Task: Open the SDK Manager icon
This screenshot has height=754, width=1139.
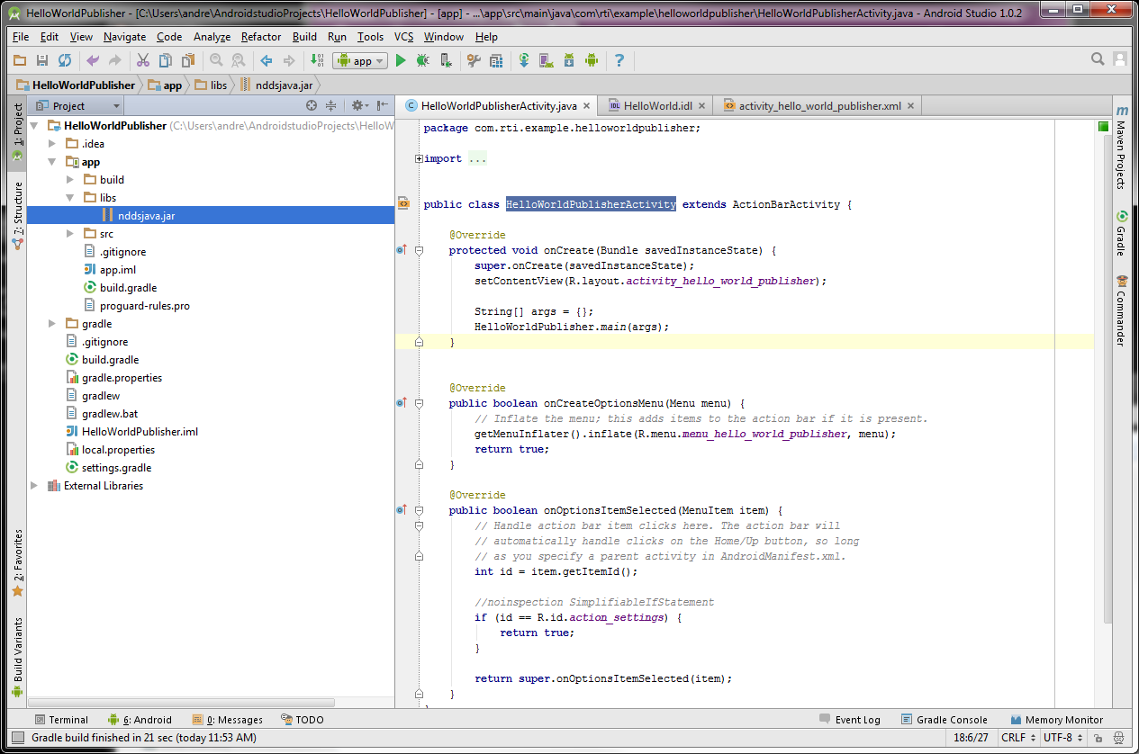Action: (569, 60)
